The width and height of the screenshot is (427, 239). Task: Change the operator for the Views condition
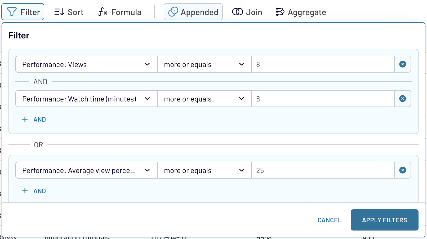pos(204,64)
